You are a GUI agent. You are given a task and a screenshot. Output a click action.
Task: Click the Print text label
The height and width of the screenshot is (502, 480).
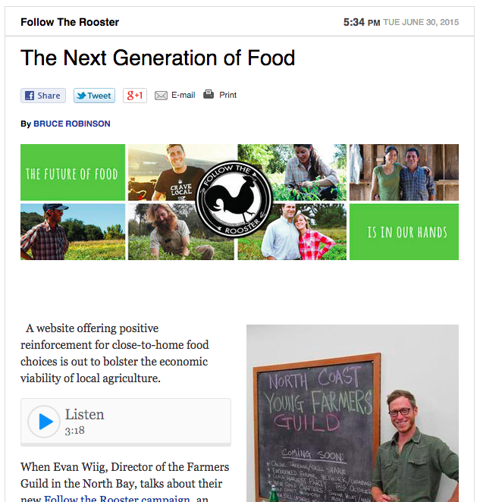click(x=227, y=96)
